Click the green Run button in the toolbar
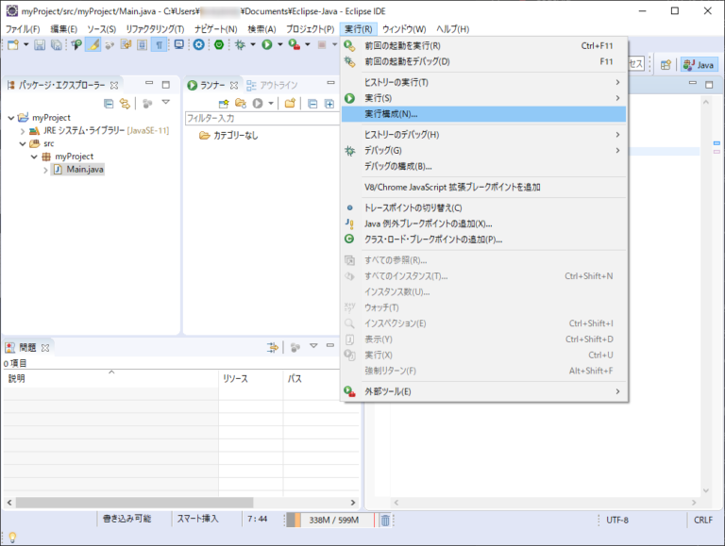The image size is (725, 546). 267,44
